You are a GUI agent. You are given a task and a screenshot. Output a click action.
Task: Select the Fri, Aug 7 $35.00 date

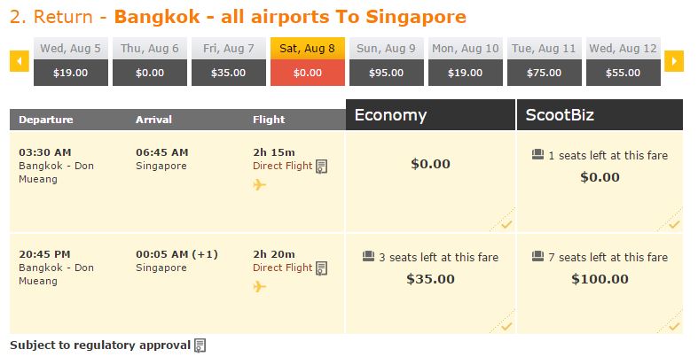point(228,61)
